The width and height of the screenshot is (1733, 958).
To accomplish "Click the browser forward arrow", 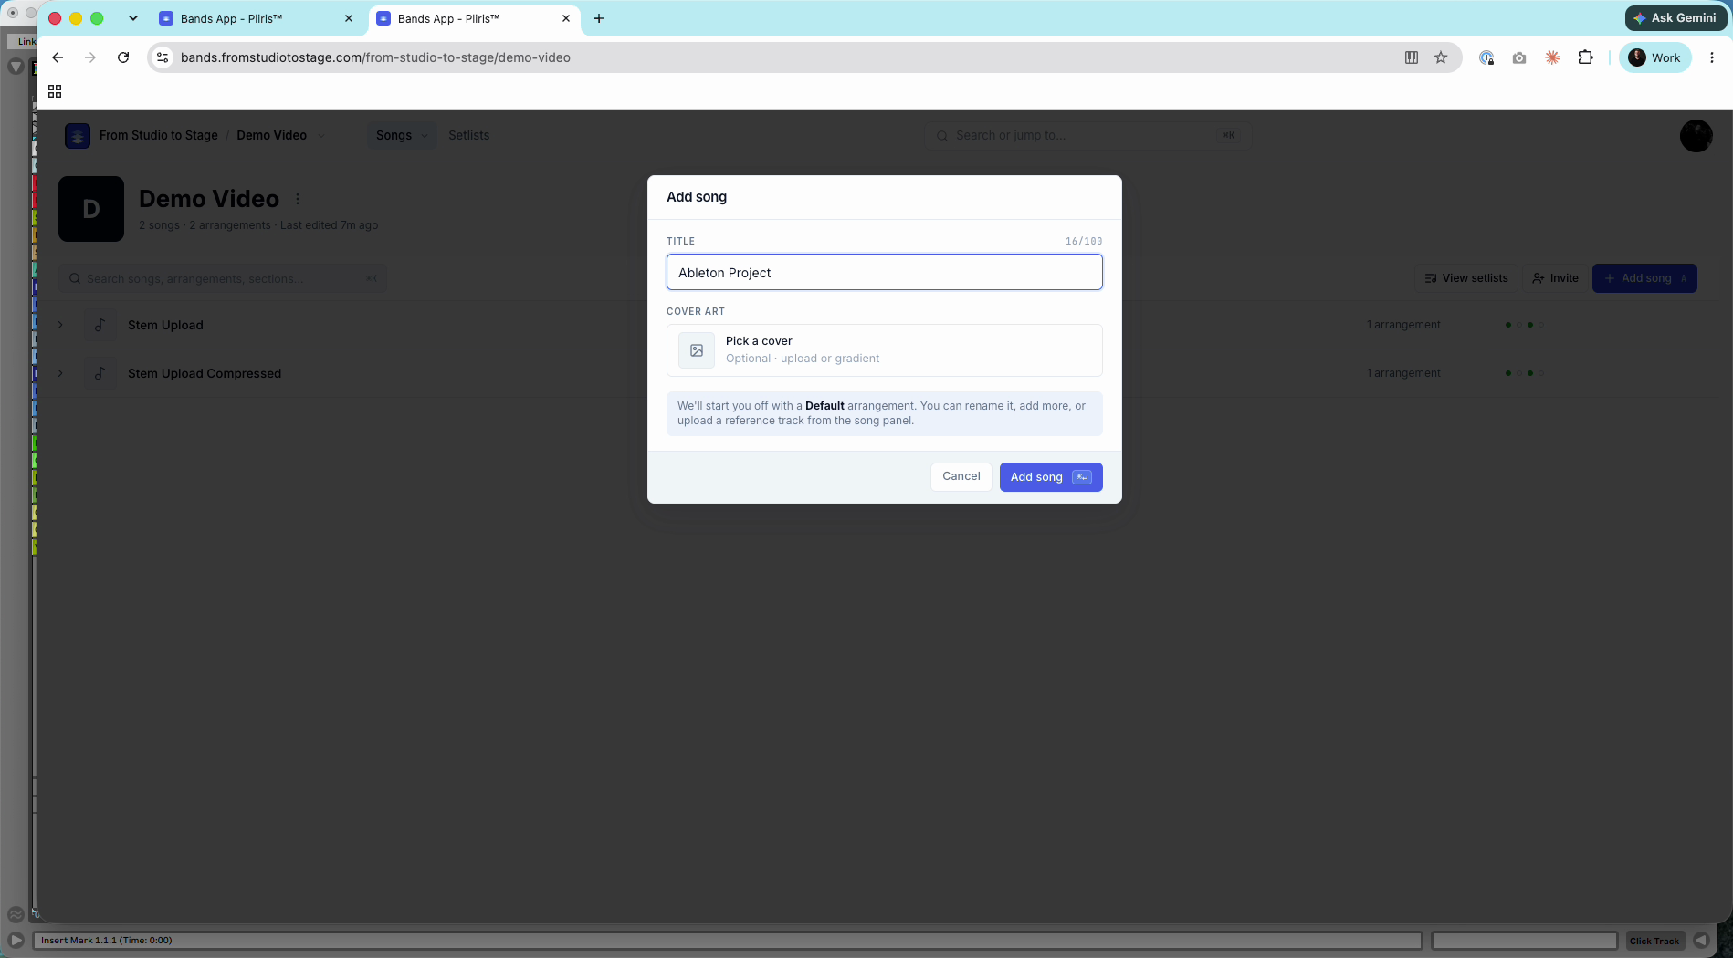I will (x=90, y=57).
